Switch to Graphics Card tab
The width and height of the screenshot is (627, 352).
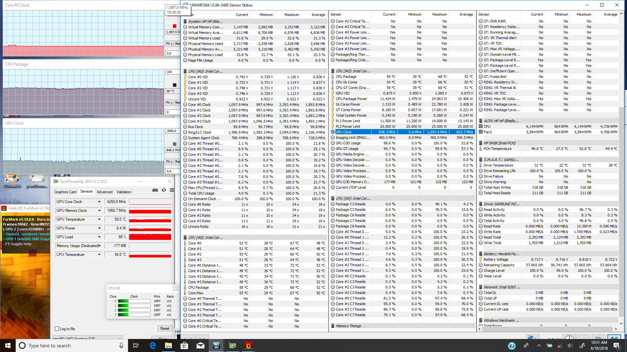click(x=65, y=192)
